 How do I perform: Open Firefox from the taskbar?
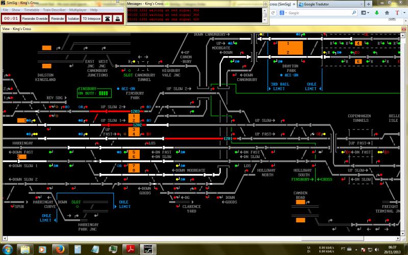point(60,249)
